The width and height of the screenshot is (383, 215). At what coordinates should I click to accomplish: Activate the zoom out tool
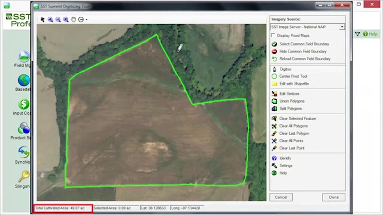[58, 19]
